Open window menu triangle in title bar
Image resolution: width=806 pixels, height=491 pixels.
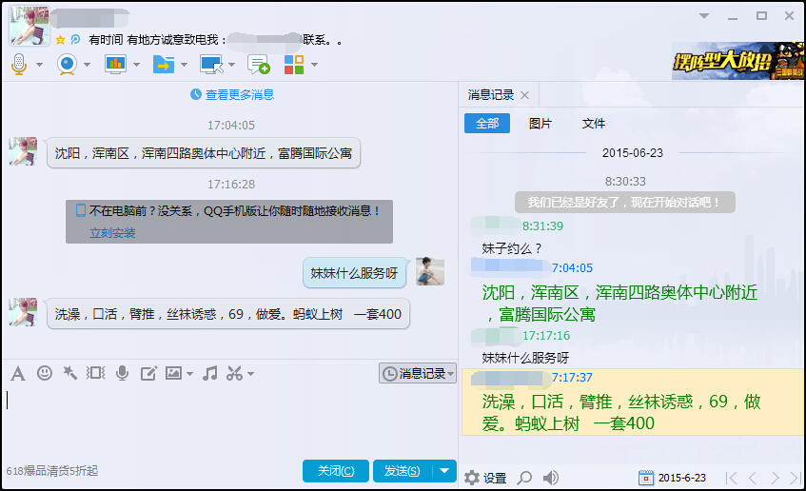tap(704, 16)
